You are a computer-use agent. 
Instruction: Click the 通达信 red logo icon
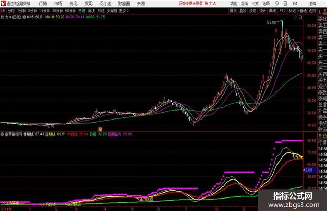pyautogui.click(x=3, y=3)
